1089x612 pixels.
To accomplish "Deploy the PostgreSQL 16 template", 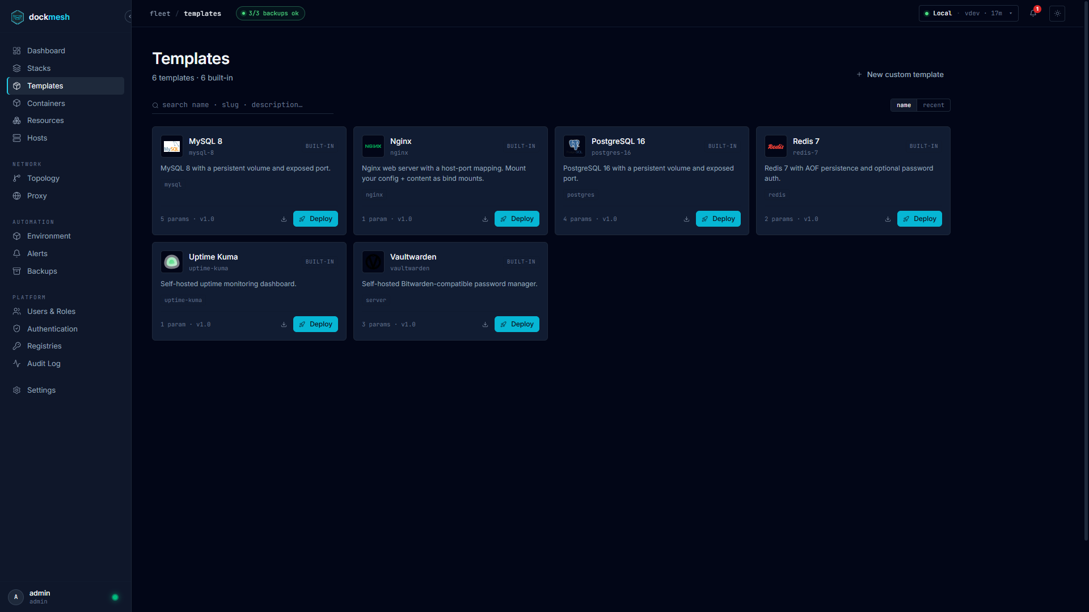I will click(x=718, y=219).
